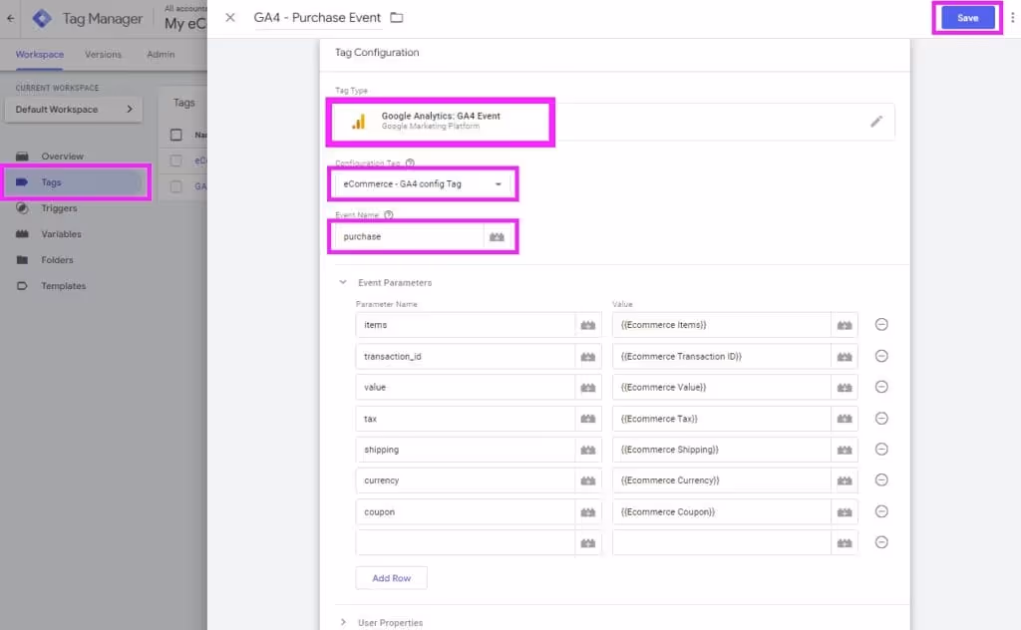This screenshot has width=1021, height=630.
Task: Insert variable for currency parameter name
Action: coord(588,480)
